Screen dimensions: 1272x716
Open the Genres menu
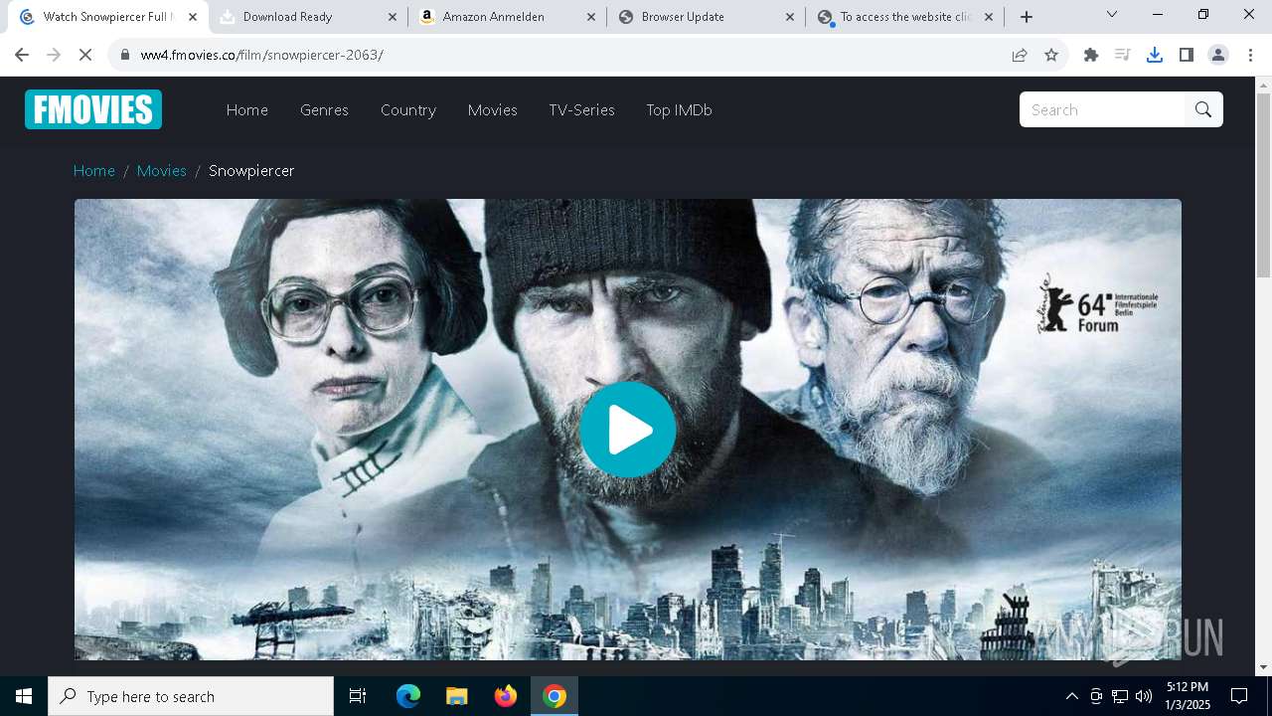click(324, 109)
